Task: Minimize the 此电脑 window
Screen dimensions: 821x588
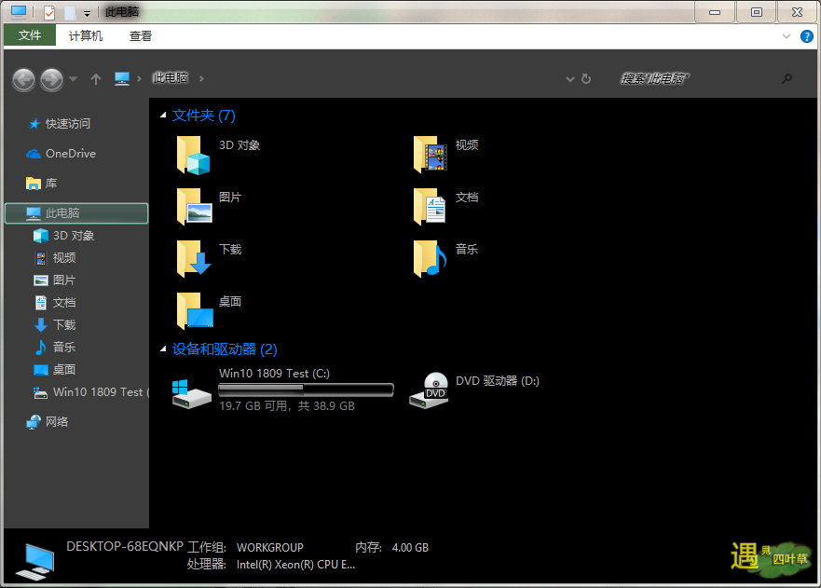Action: point(715,11)
